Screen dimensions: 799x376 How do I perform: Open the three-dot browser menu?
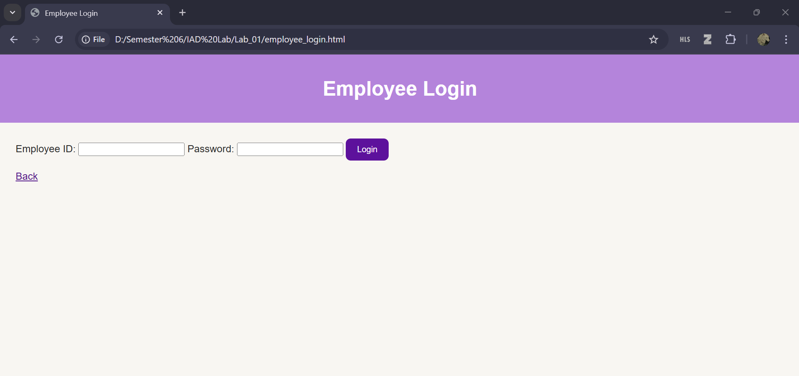[786, 40]
